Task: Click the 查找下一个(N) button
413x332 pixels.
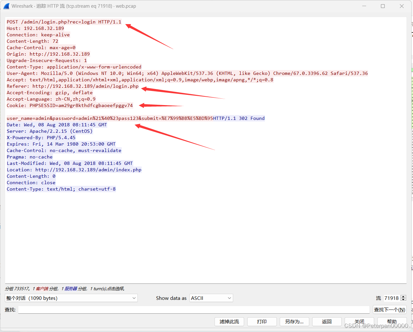Action: pos(390,310)
